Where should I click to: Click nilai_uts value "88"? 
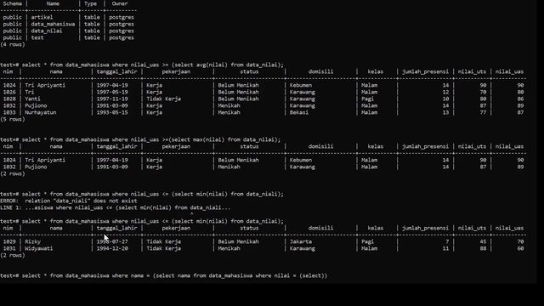pyautogui.click(x=483, y=248)
